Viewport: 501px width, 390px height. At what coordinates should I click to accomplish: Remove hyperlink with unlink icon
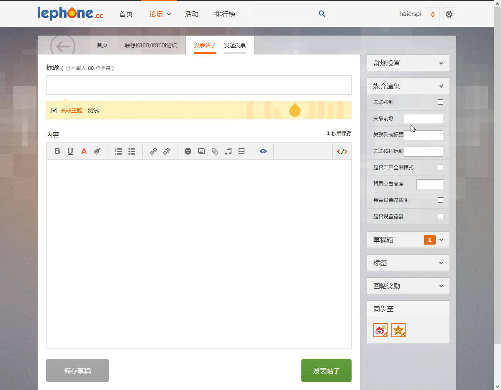click(x=167, y=152)
